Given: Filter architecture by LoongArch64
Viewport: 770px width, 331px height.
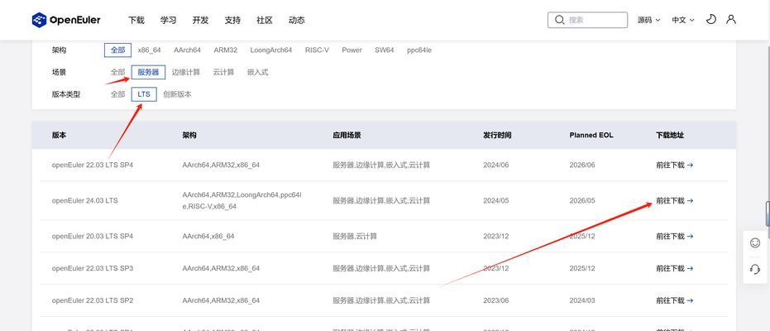Looking at the screenshot, I should click(271, 50).
